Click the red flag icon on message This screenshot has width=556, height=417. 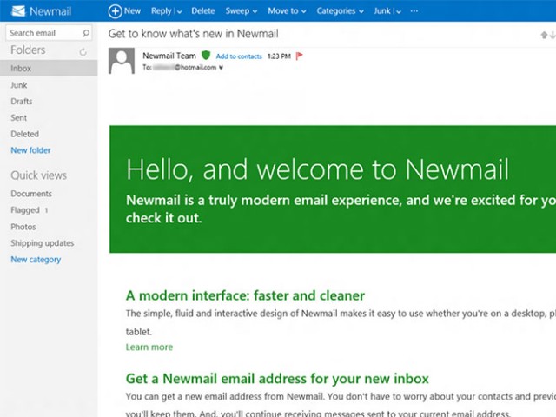click(x=299, y=56)
